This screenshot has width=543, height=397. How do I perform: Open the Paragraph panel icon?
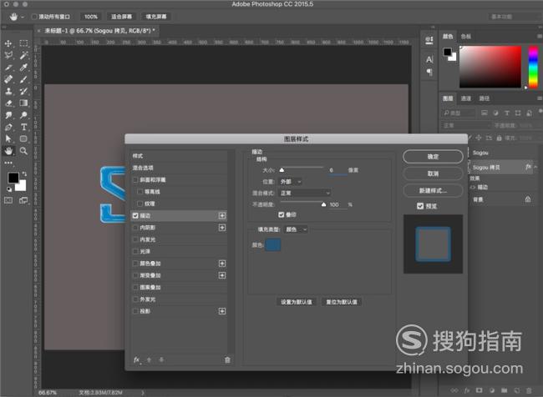coord(429,72)
